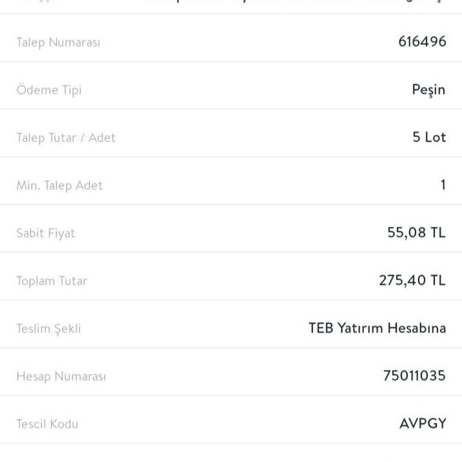Tap the Toplam Tutar label

52,281
